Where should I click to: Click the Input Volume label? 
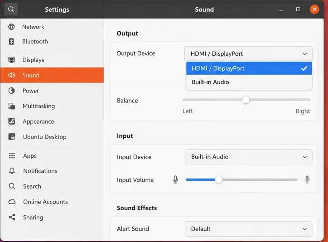pos(135,180)
